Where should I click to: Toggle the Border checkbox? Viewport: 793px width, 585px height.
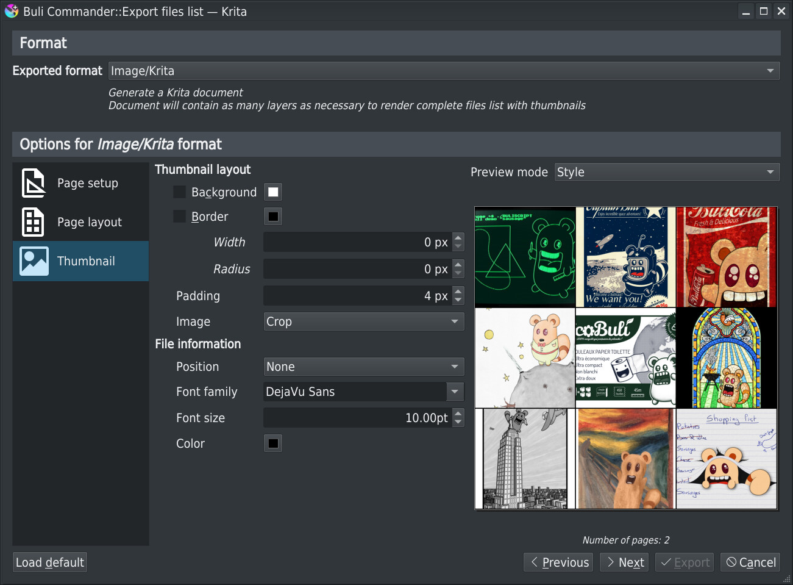point(179,217)
